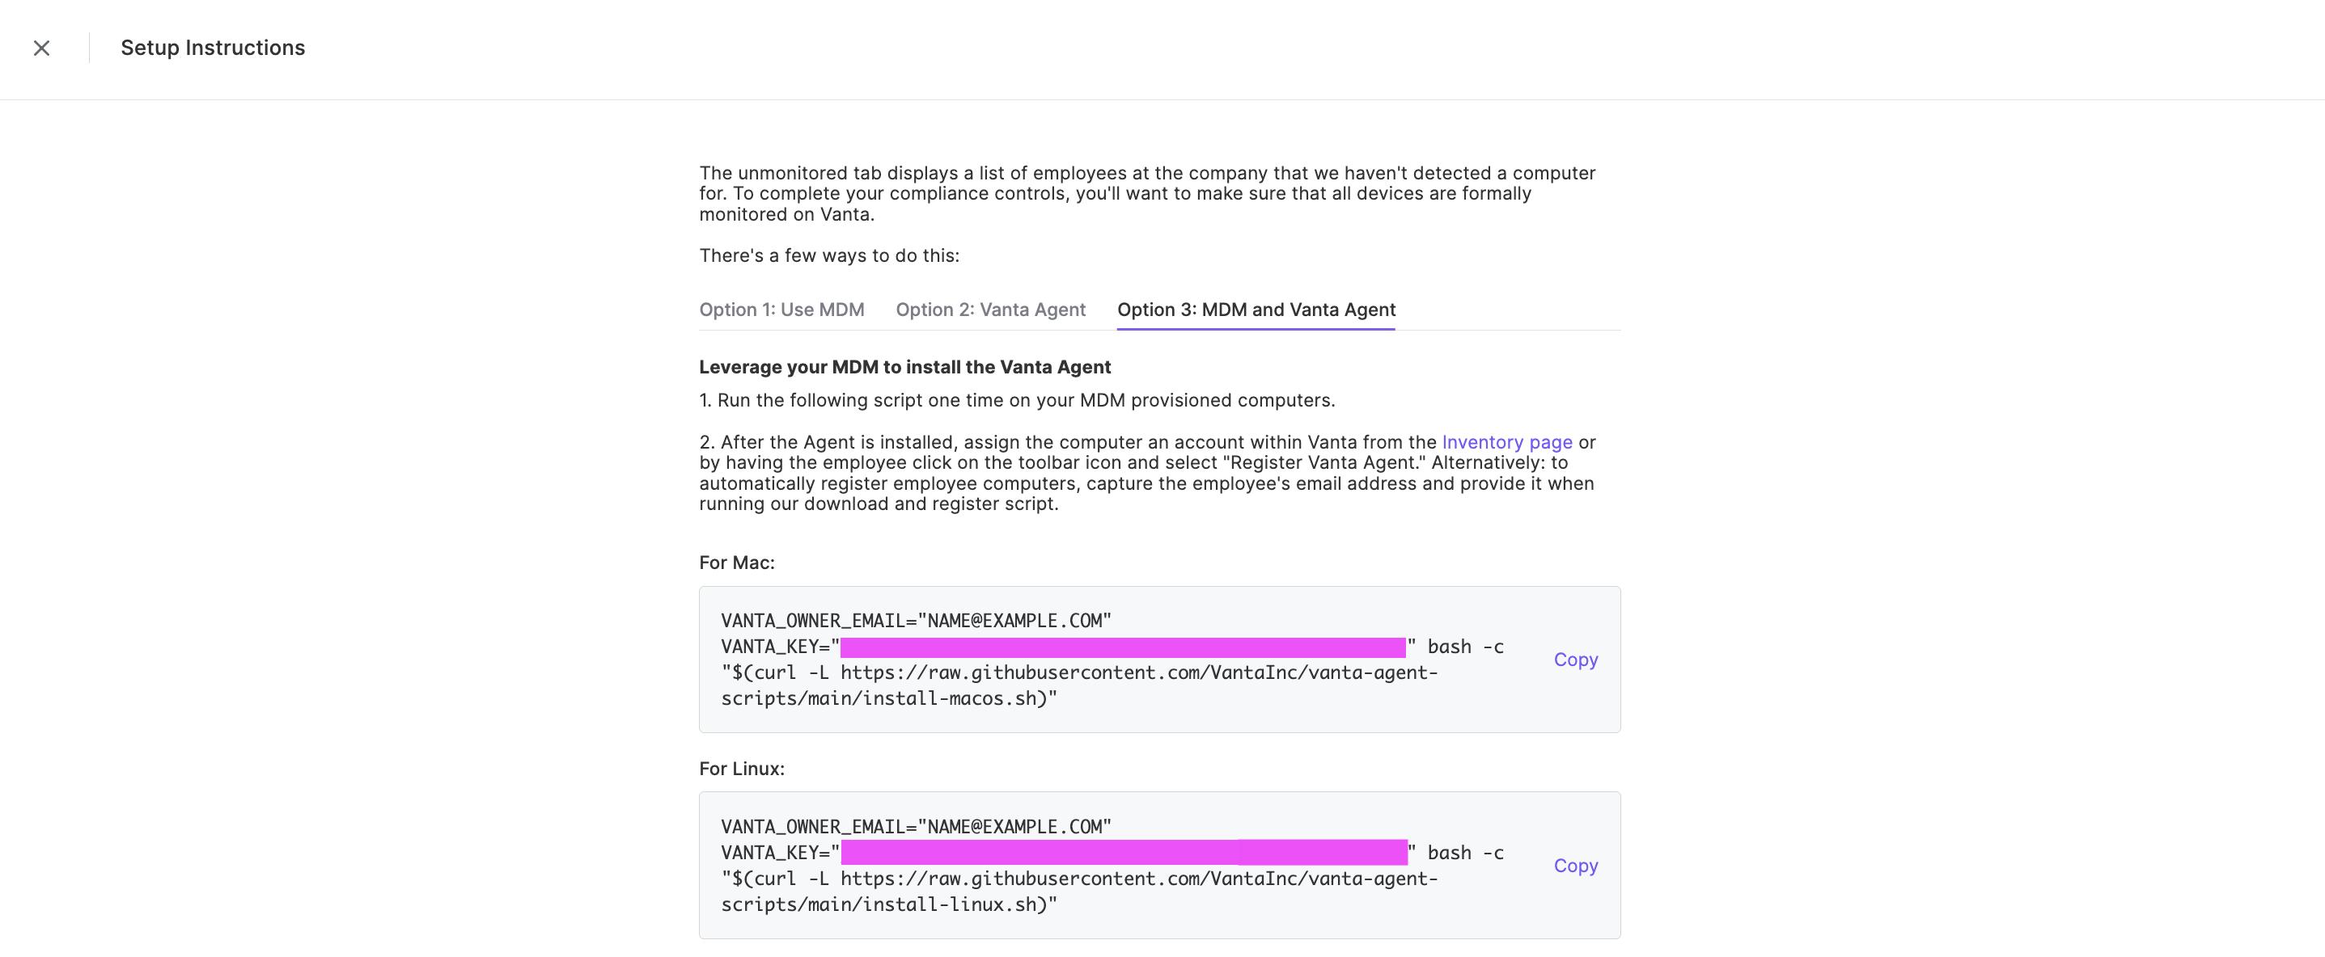Copy the Mac install script
The image size is (2325, 957).
point(1575,660)
